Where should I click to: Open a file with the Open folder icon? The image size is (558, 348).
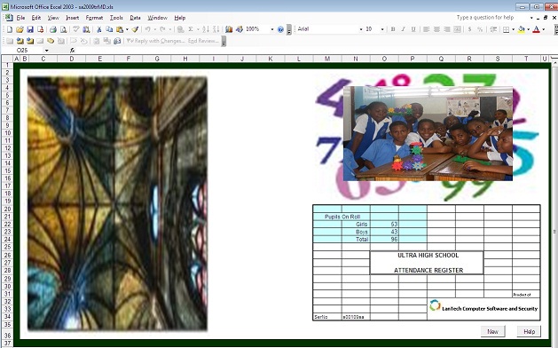pyautogui.click(x=20, y=29)
